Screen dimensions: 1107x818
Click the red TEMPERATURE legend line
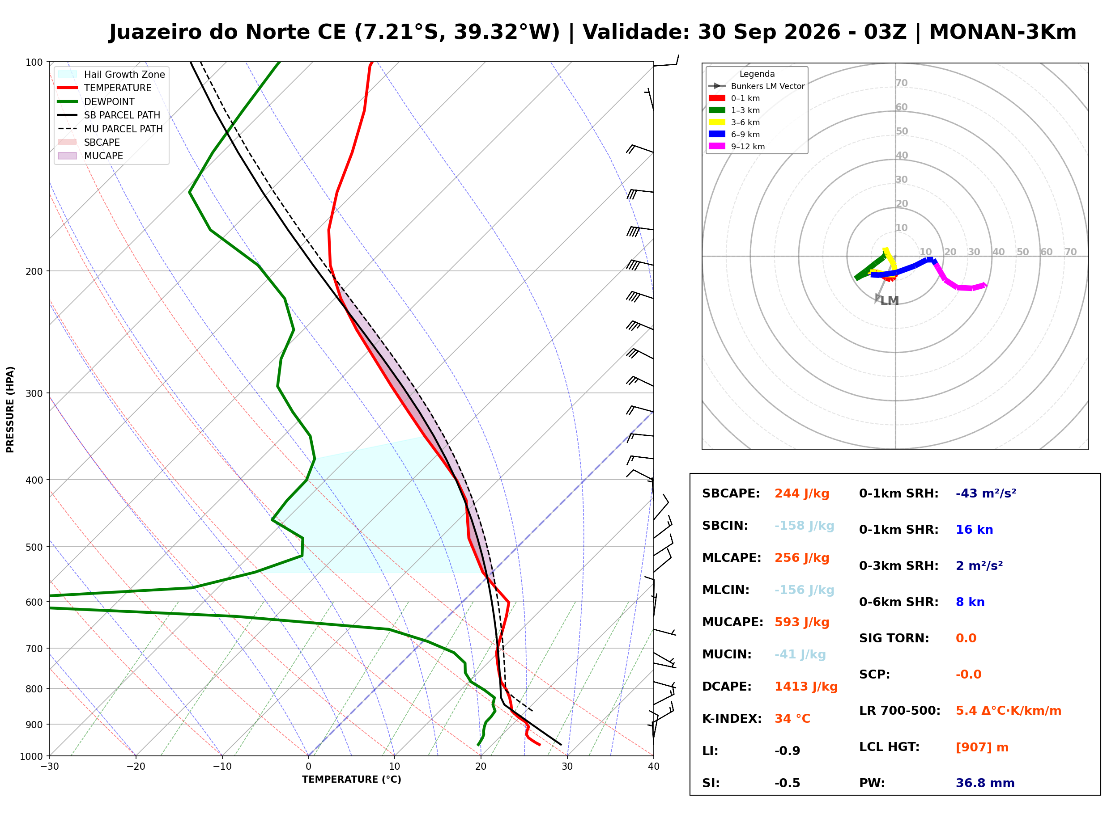pyautogui.click(x=68, y=88)
